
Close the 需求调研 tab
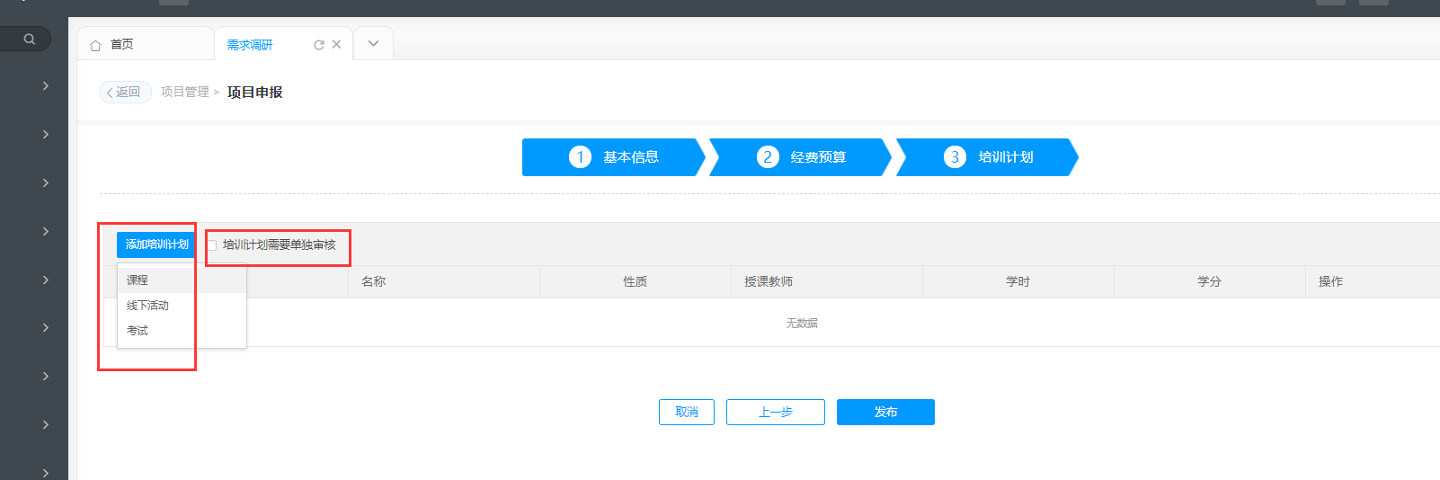[336, 44]
